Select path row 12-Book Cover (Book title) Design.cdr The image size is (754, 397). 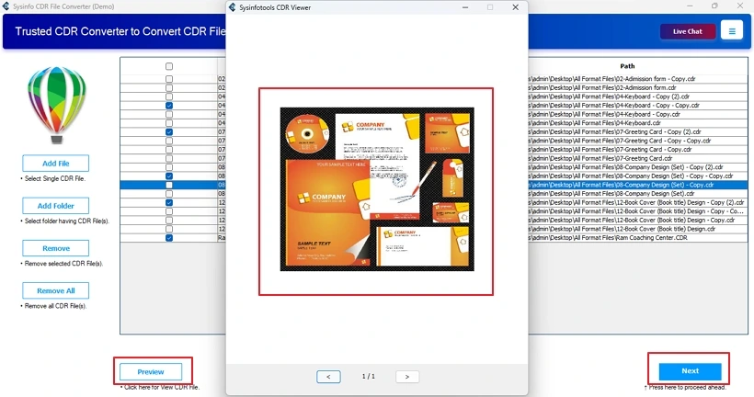click(x=637, y=229)
